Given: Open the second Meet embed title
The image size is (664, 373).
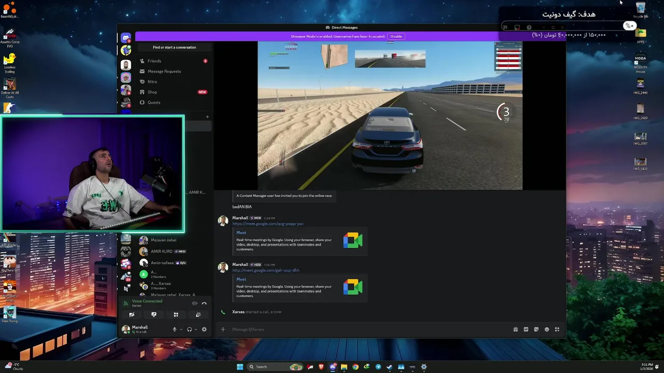Looking at the screenshot, I should 241,279.
